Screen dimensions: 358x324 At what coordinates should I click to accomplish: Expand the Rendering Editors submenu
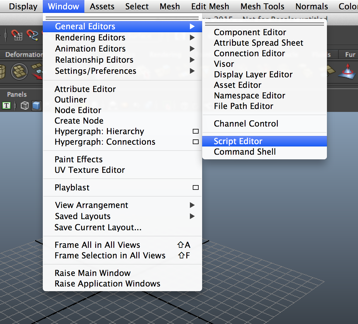point(90,37)
